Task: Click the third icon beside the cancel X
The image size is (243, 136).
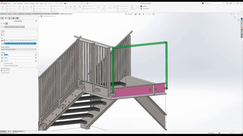Action: point(6,23)
